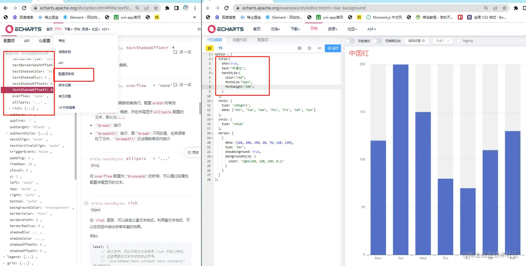Reload the left browser page
The width and height of the screenshot is (526, 266).
24,8
